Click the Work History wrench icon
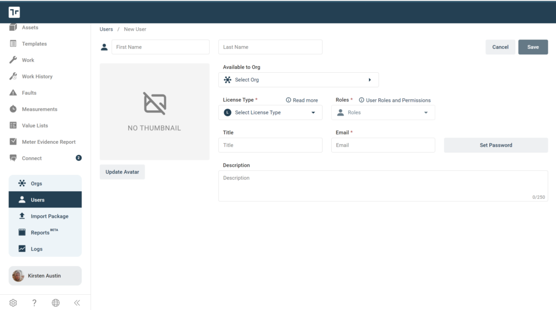This screenshot has height=310, width=556. (13, 76)
